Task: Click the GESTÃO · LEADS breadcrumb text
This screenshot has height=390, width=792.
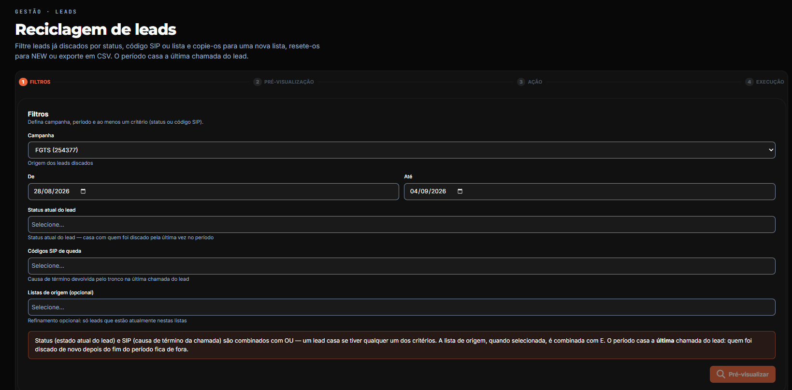Action: (x=46, y=12)
